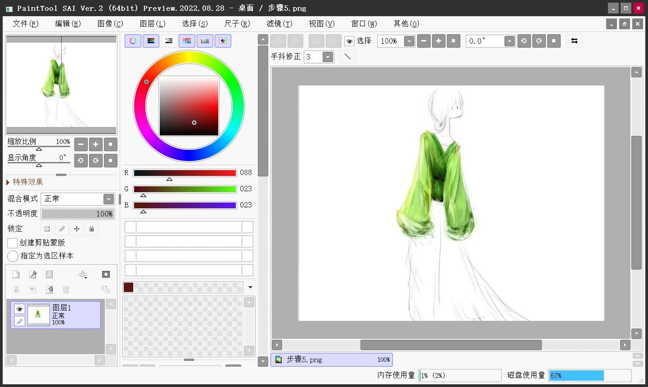648x387 pixels.
Task: Reset navigator zoom ratio
Action: pyautogui.click(x=110, y=144)
